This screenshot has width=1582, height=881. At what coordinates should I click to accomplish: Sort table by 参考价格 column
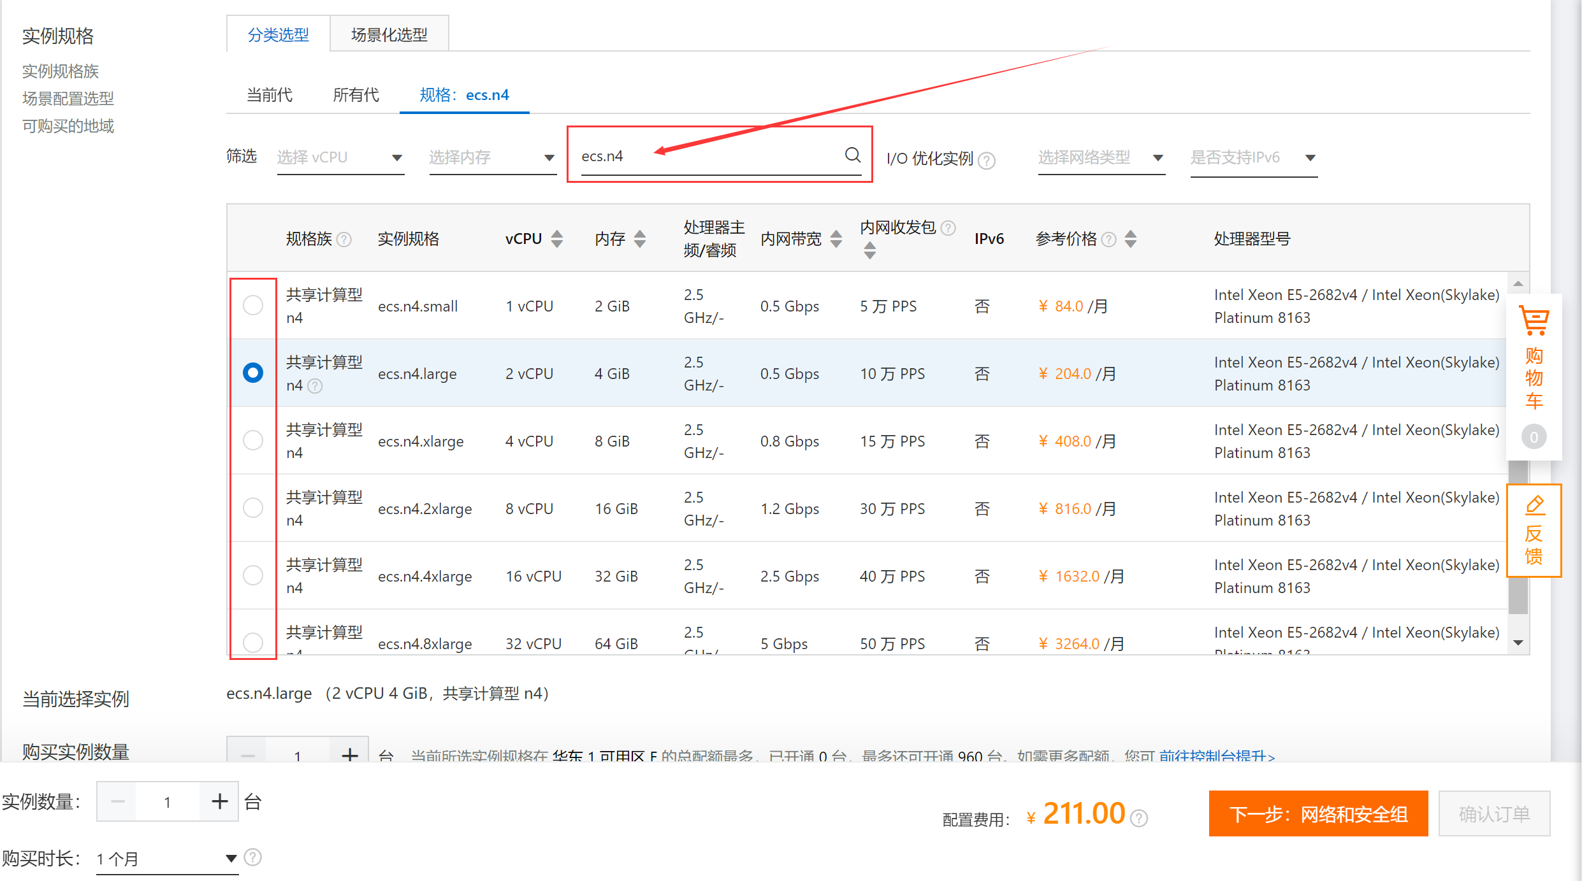click(1131, 239)
